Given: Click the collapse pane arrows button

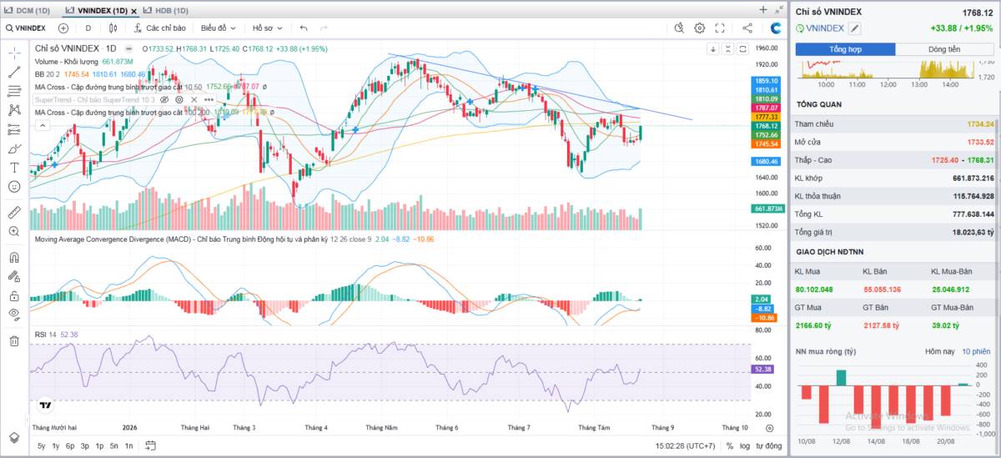Looking at the screenshot, I should tap(728, 49).
